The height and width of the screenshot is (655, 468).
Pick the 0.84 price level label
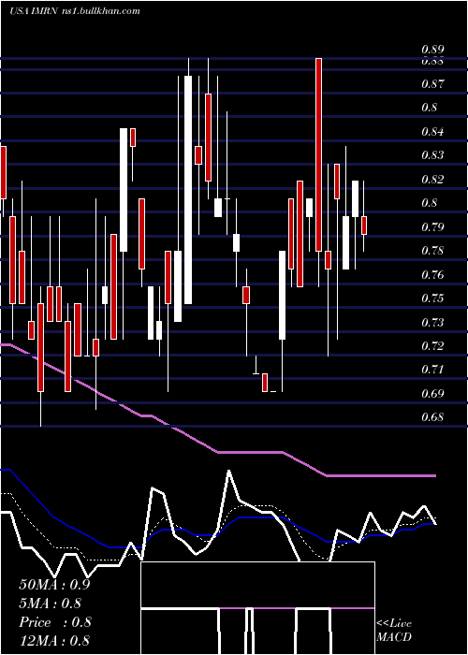(432, 132)
